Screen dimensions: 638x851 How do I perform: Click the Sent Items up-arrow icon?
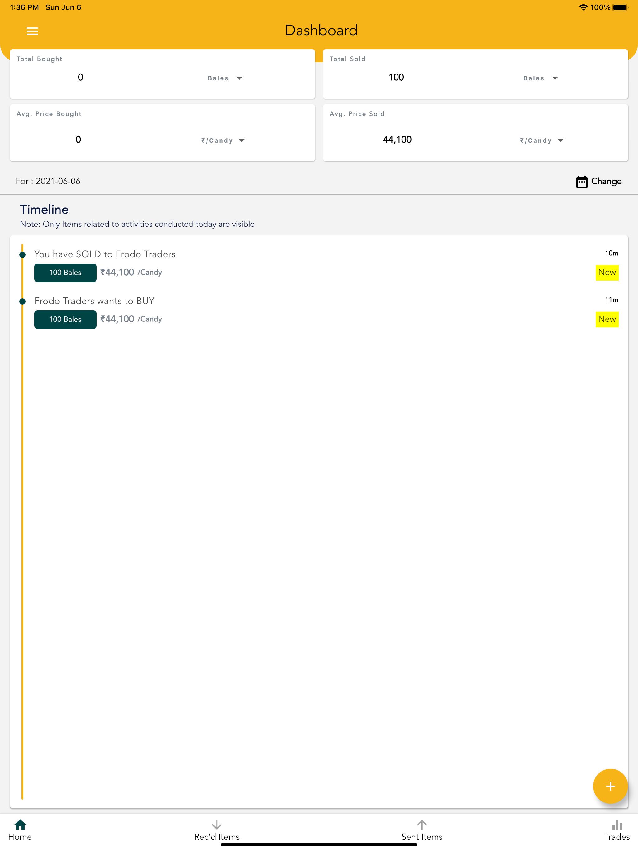422,825
